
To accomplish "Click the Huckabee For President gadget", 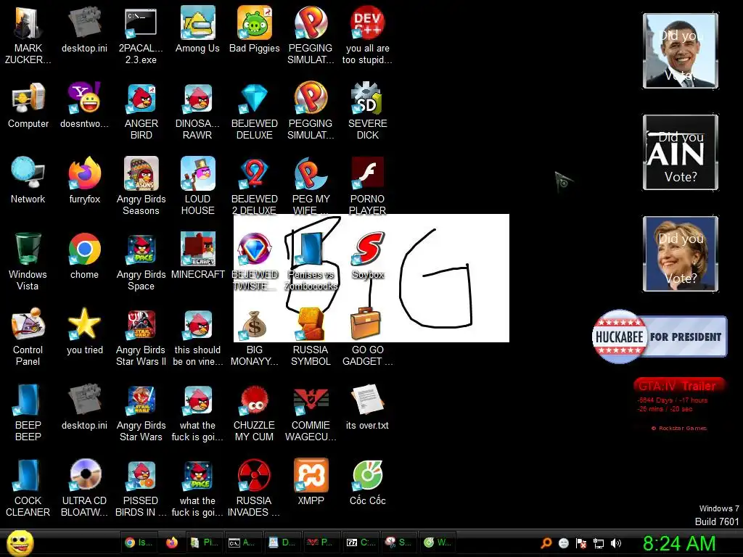I will (659, 337).
